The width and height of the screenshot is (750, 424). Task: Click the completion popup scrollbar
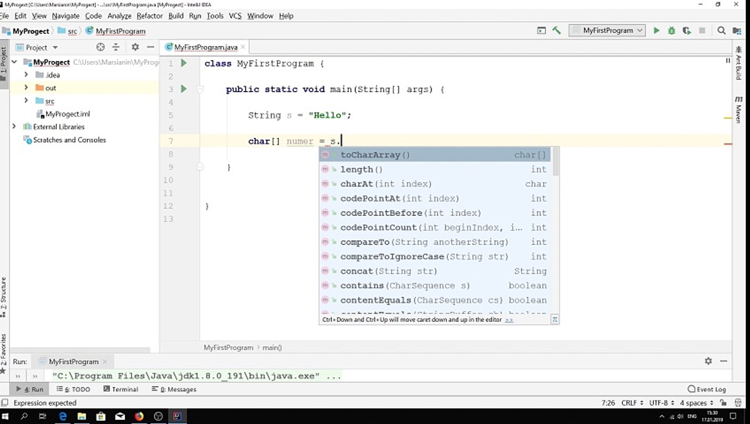(555, 162)
